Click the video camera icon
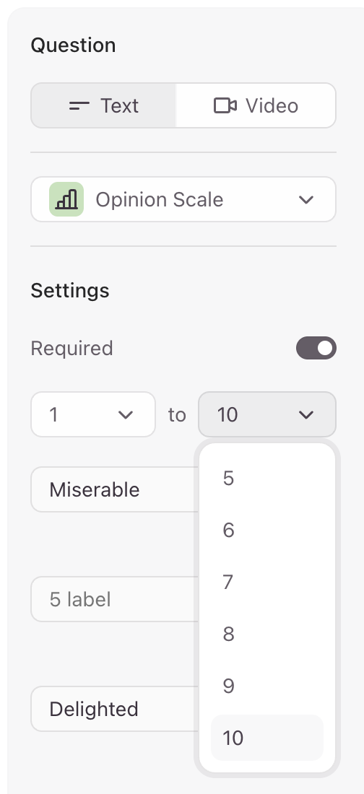Screen dimensions: 364x794 click(225, 106)
